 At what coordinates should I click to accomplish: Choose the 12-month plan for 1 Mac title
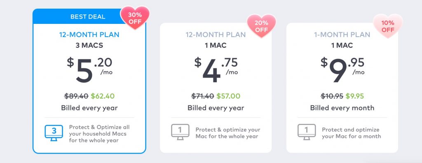pos(216,35)
